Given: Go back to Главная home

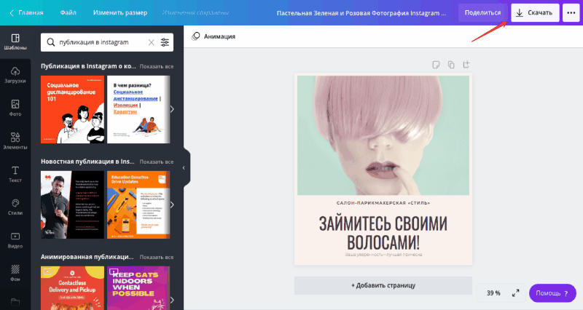Looking at the screenshot, I should pos(26,12).
